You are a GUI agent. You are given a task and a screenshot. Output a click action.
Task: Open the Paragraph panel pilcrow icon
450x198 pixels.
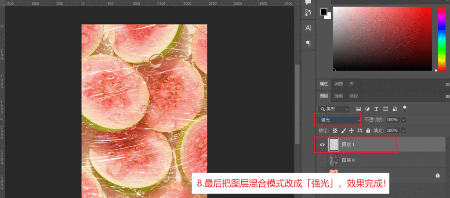tap(308, 43)
